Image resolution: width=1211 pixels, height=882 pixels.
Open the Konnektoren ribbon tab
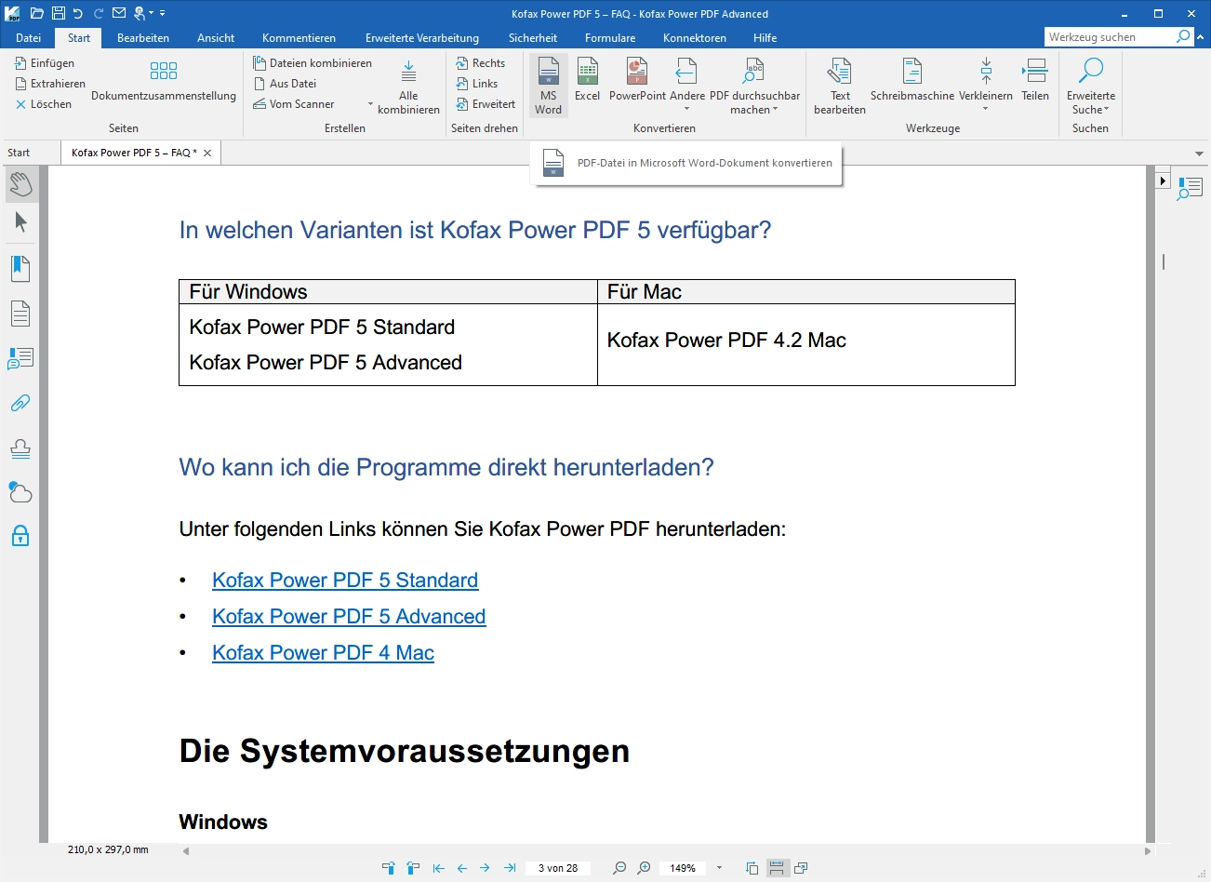[x=695, y=38]
